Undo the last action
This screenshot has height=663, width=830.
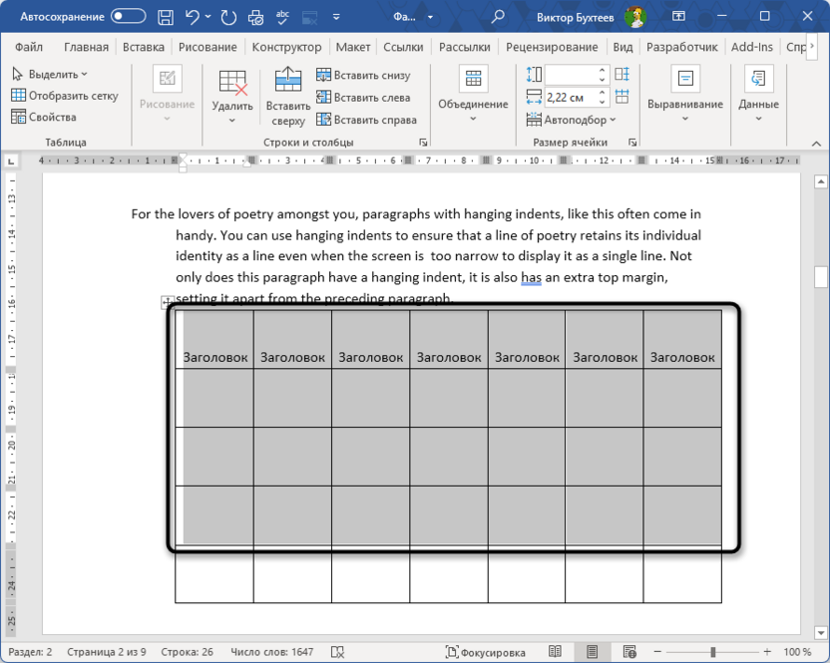pyautogui.click(x=193, y=17)
